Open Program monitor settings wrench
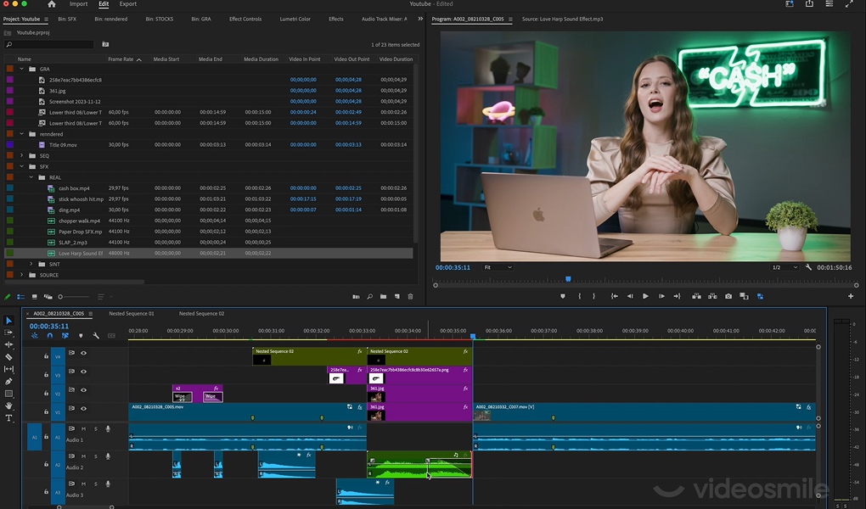Image resolution: width=866 pixels, height=509 pixels. coord(808,267)
